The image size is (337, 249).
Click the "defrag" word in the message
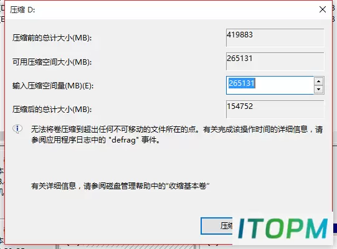click(124, 140)
